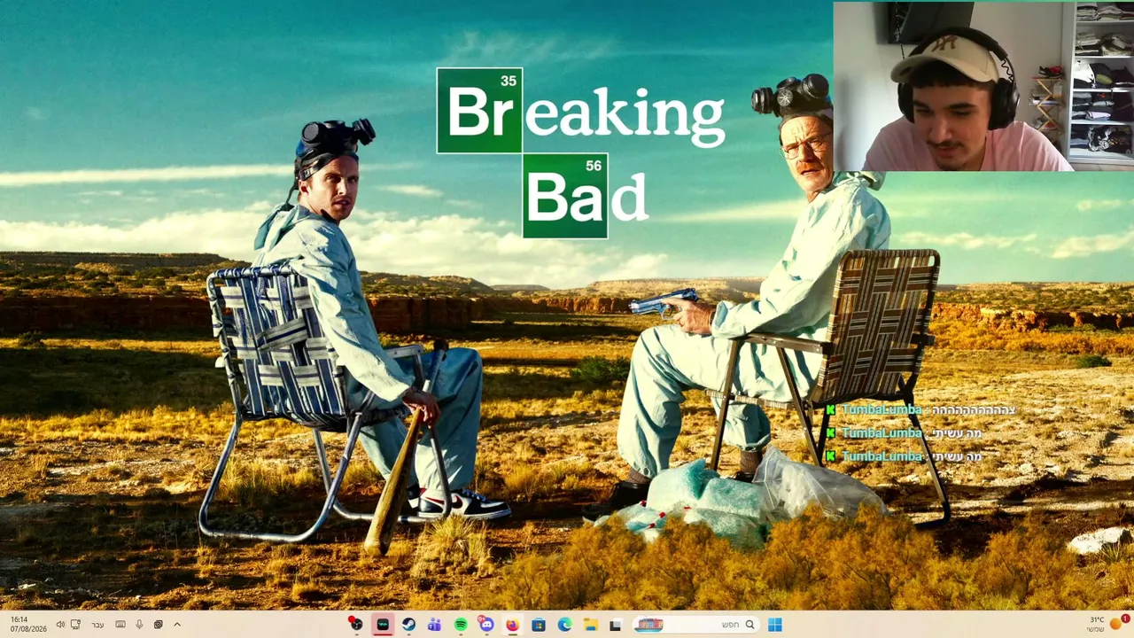The width and height of the screenshot is (1134, 638).
Task: Open Spotify from the taskbar
Action: coord(461,625)
